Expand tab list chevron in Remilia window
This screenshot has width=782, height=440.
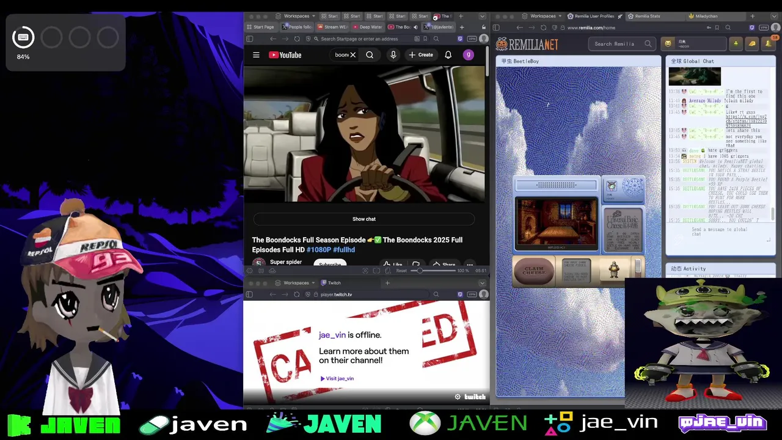point(775,16)
